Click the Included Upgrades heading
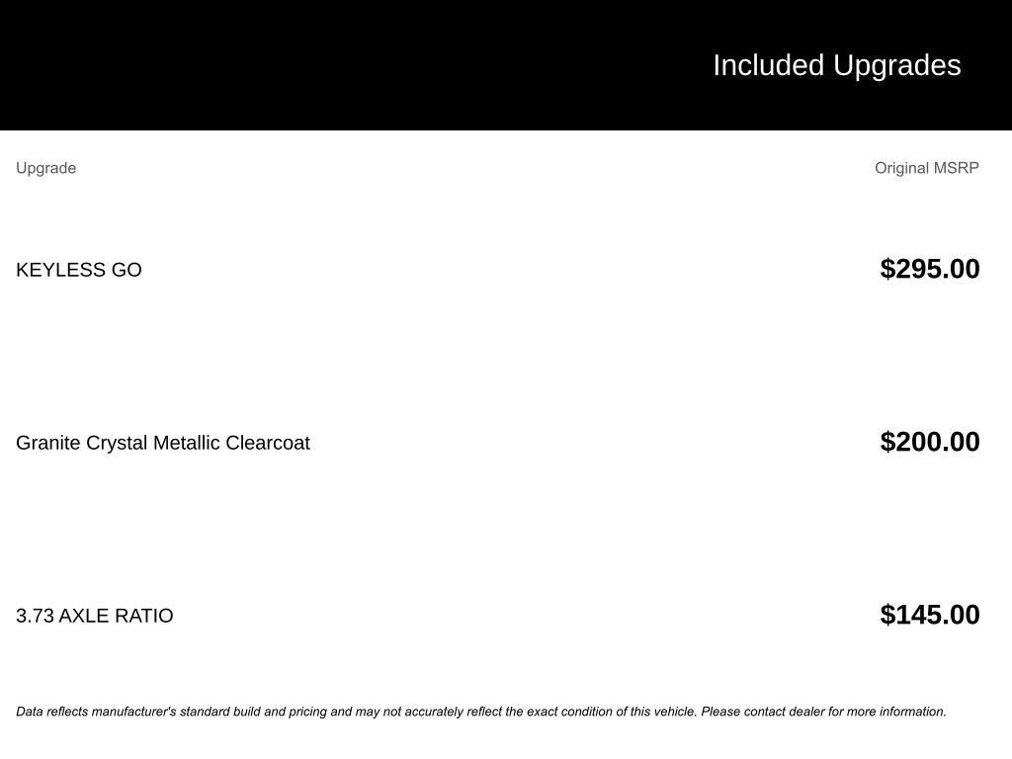The width and height of the screenshot is (1012, 759). point(836,65)
